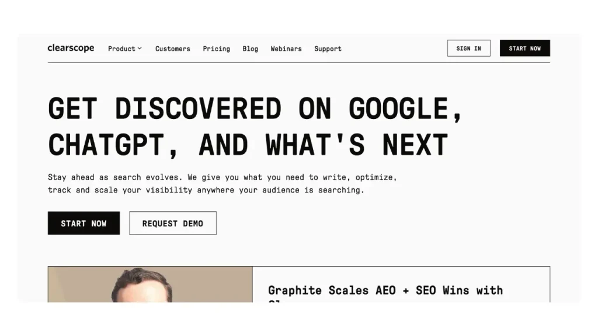Open the Blog link
Viewport: 598px width, 336px height.
click(250, 49)
